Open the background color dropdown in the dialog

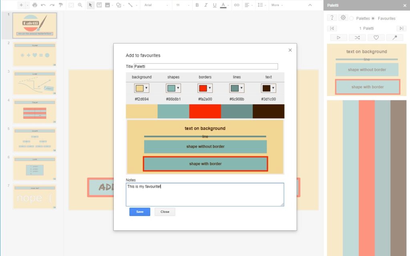coord(147,88)
